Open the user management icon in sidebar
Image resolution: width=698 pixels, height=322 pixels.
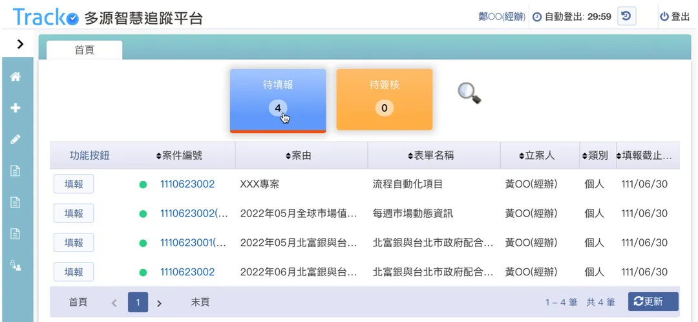coord(16,266)
